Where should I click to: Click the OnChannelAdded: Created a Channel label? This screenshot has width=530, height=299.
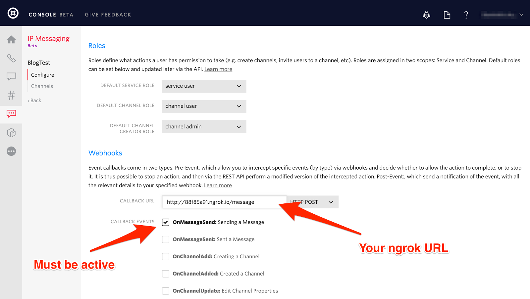(x=218, y=274)
